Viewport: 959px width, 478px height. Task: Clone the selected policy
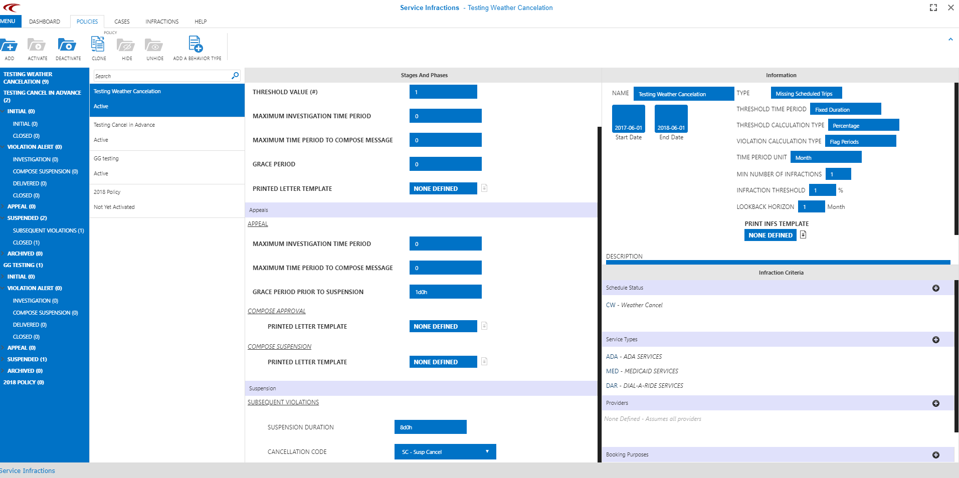tap(98, 45)
